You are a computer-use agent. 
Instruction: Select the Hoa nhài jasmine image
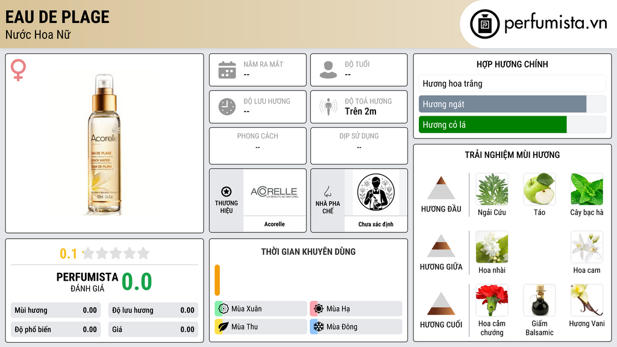[x=492, y=247]
